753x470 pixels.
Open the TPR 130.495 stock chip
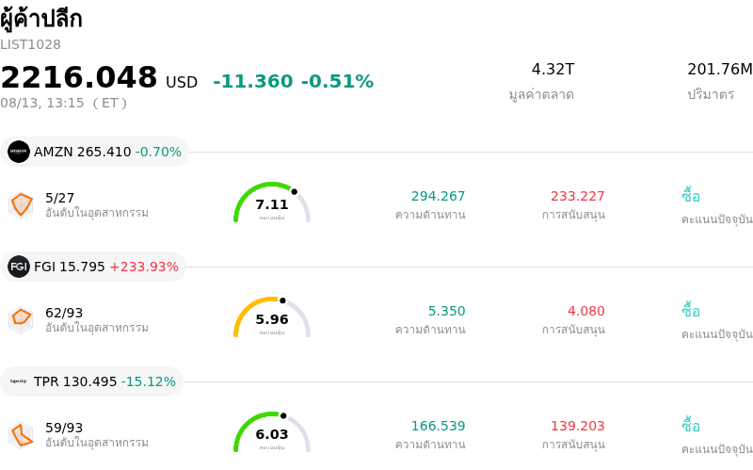91,381
